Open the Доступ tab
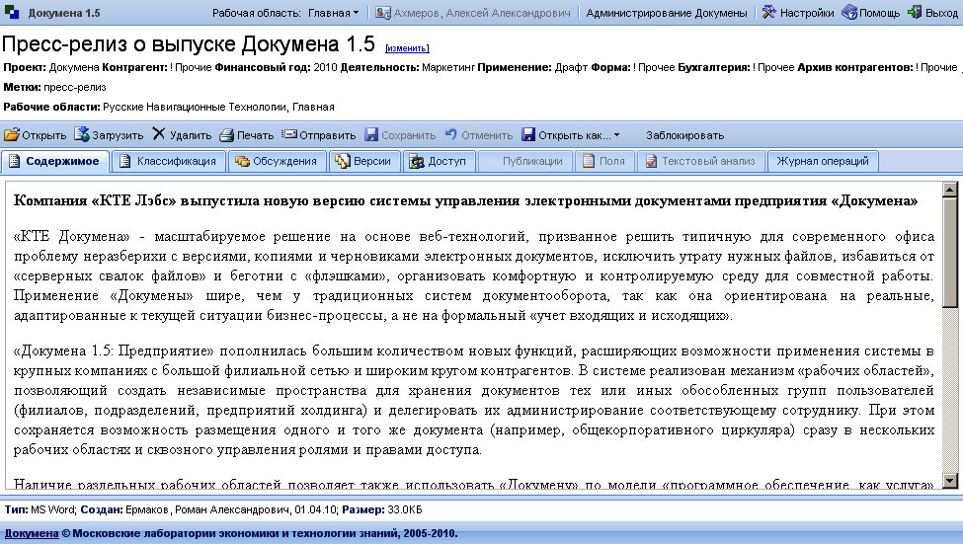 click(x=439, y=162)
